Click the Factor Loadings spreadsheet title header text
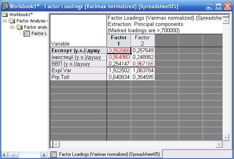Viewport: 234px width, 159px height. (165, 24)
